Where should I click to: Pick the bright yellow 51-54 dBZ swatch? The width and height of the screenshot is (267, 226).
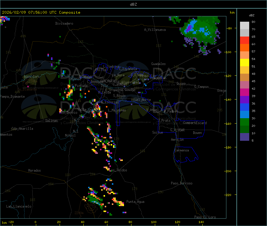click(244, 63)
